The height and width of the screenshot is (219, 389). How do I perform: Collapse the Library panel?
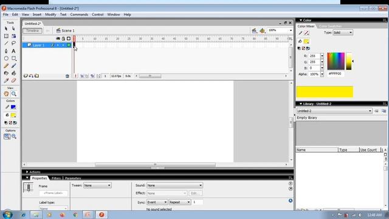301,104
